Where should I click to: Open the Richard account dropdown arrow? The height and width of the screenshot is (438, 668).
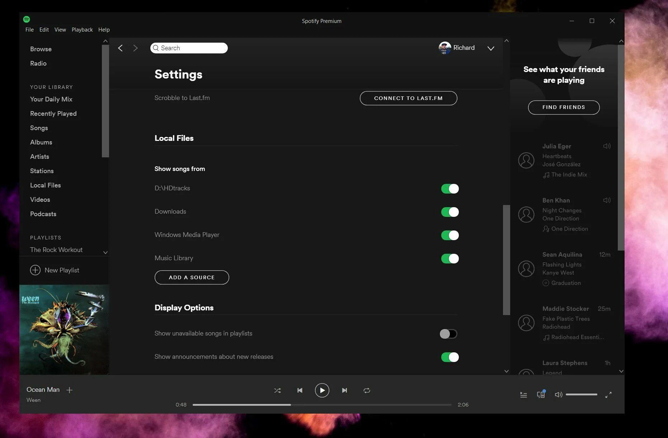pos(491,48)
